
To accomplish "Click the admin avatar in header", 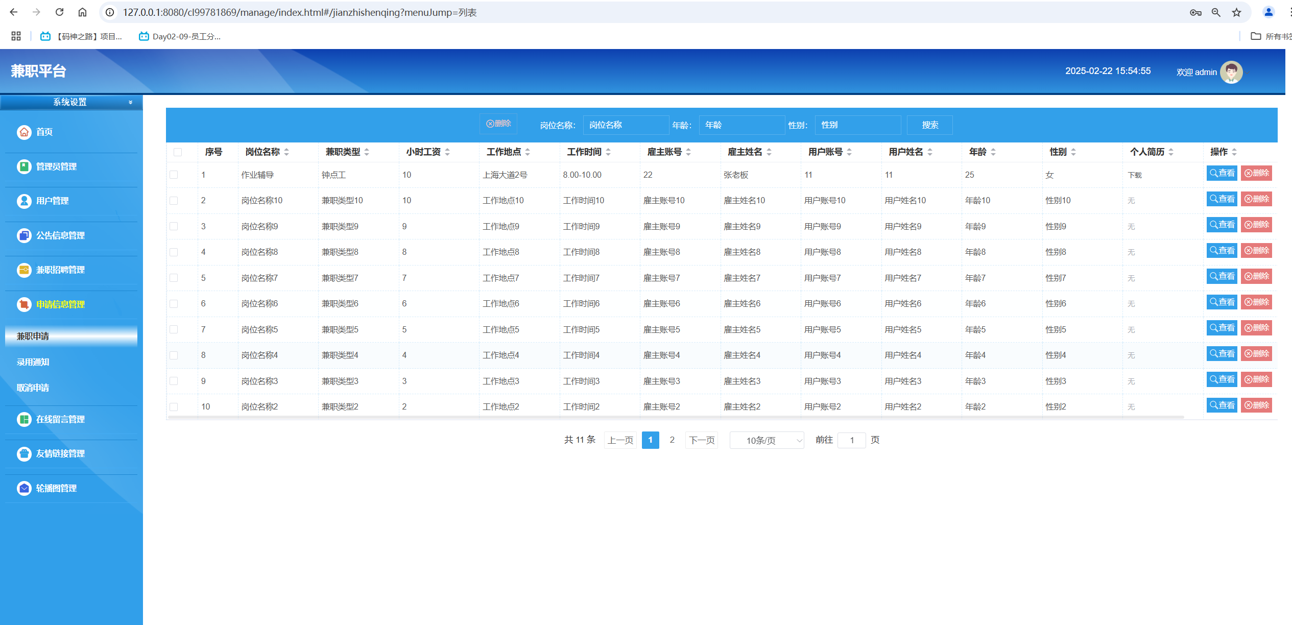I will [x=1231, y=72].
